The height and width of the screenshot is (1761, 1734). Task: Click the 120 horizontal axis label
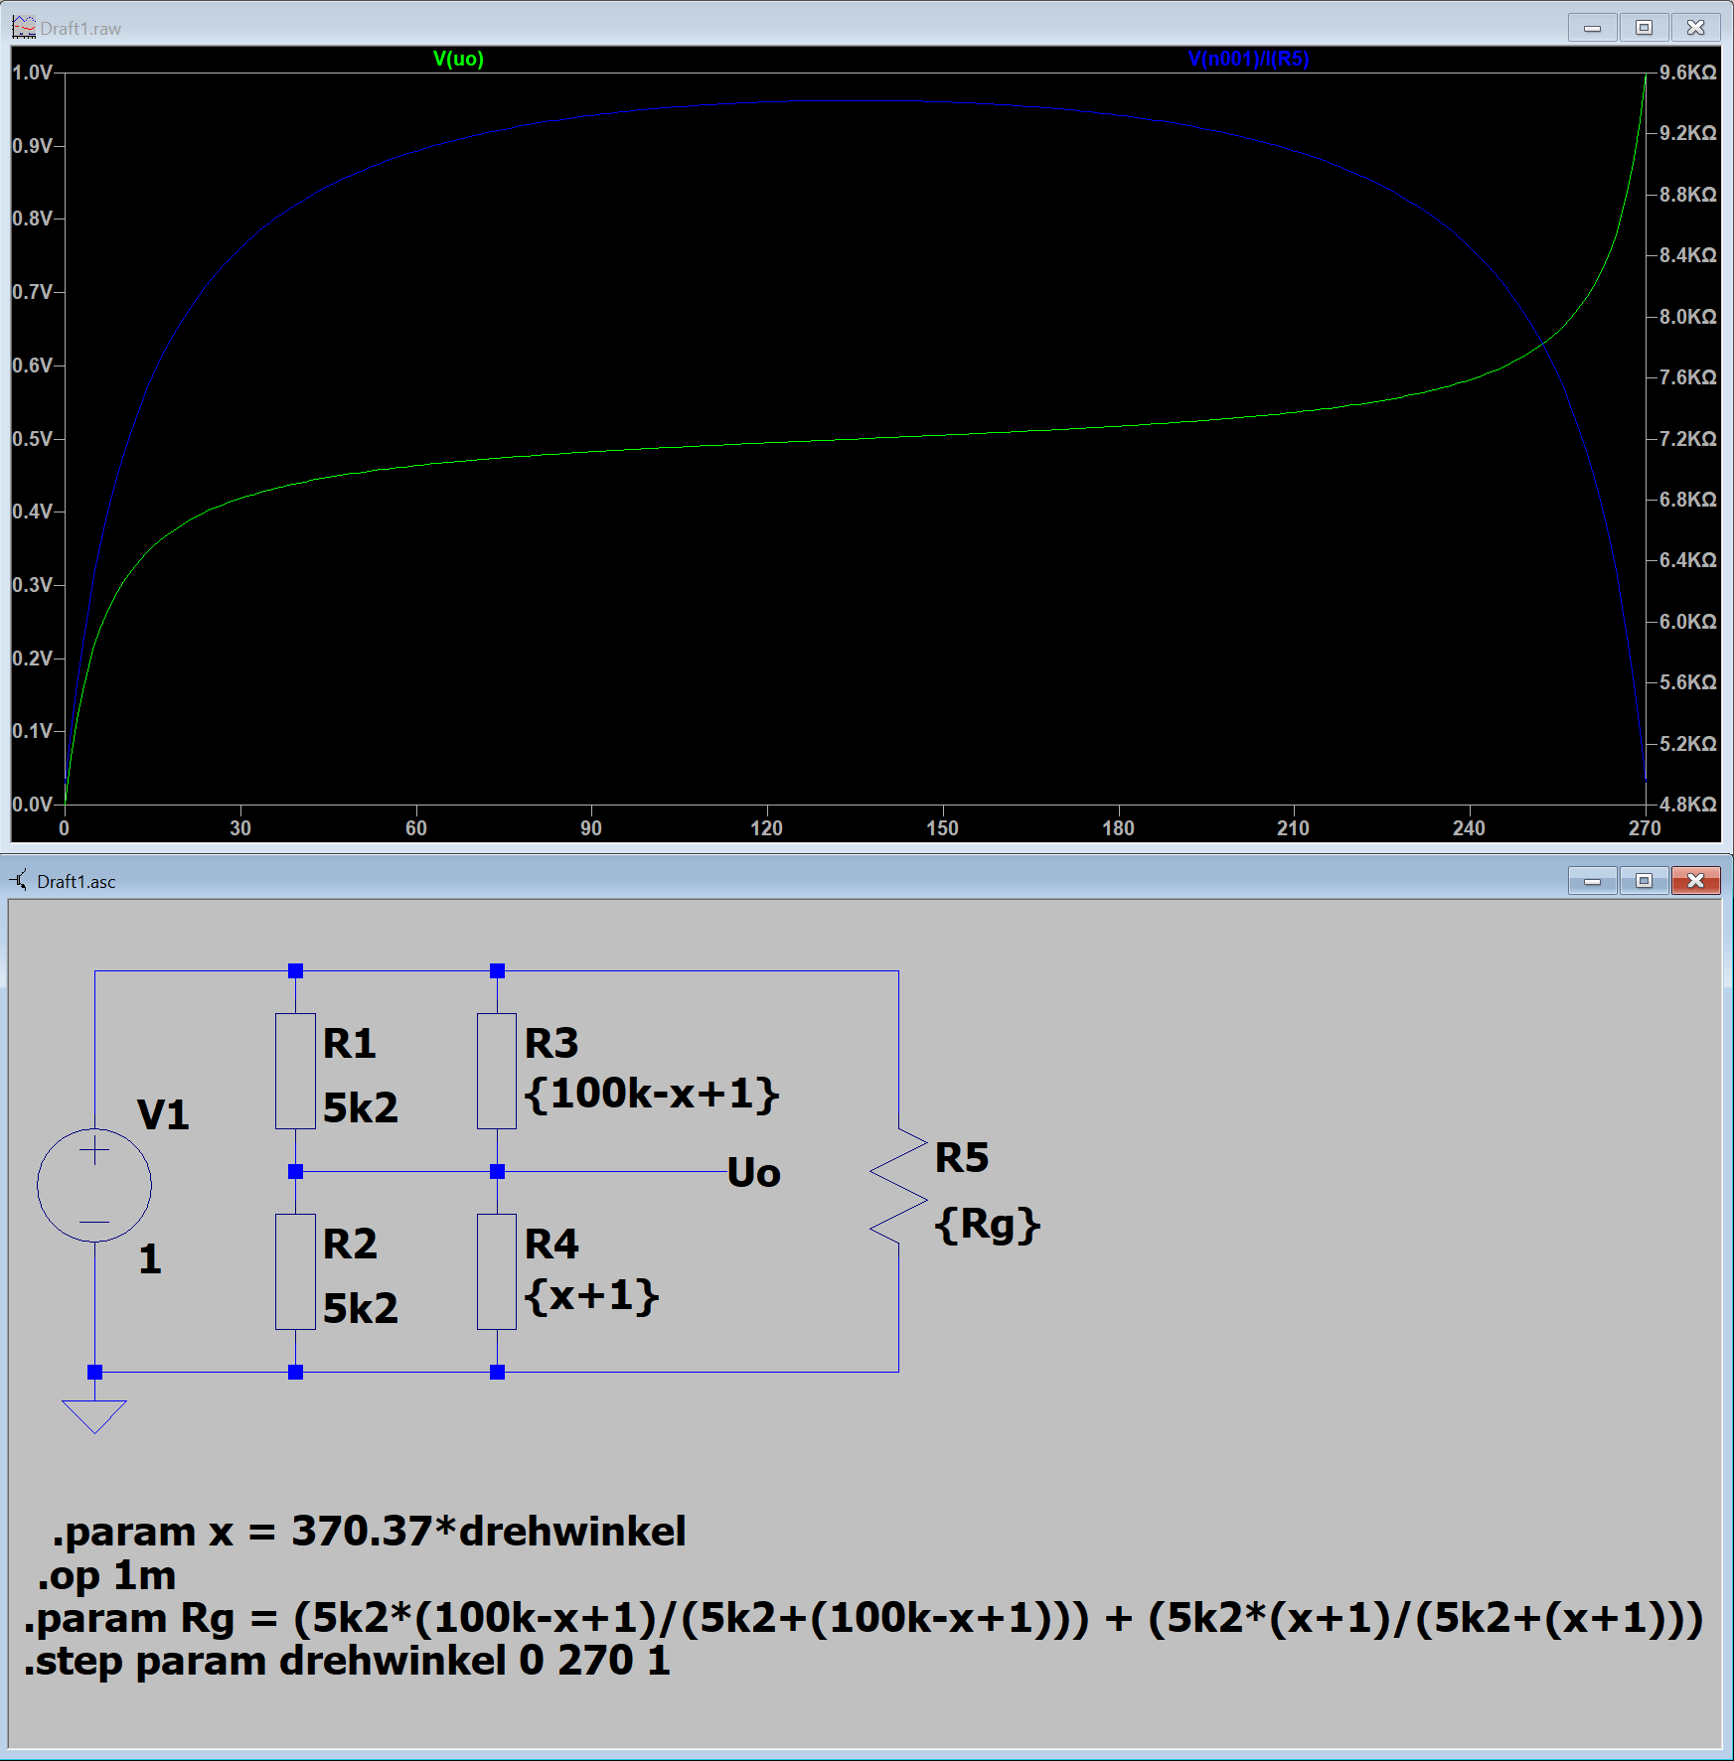coord(766,828)
